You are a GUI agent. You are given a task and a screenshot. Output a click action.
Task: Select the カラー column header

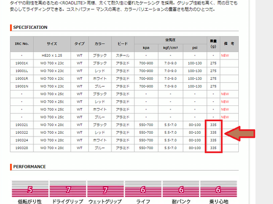click(x=100, y=44)
